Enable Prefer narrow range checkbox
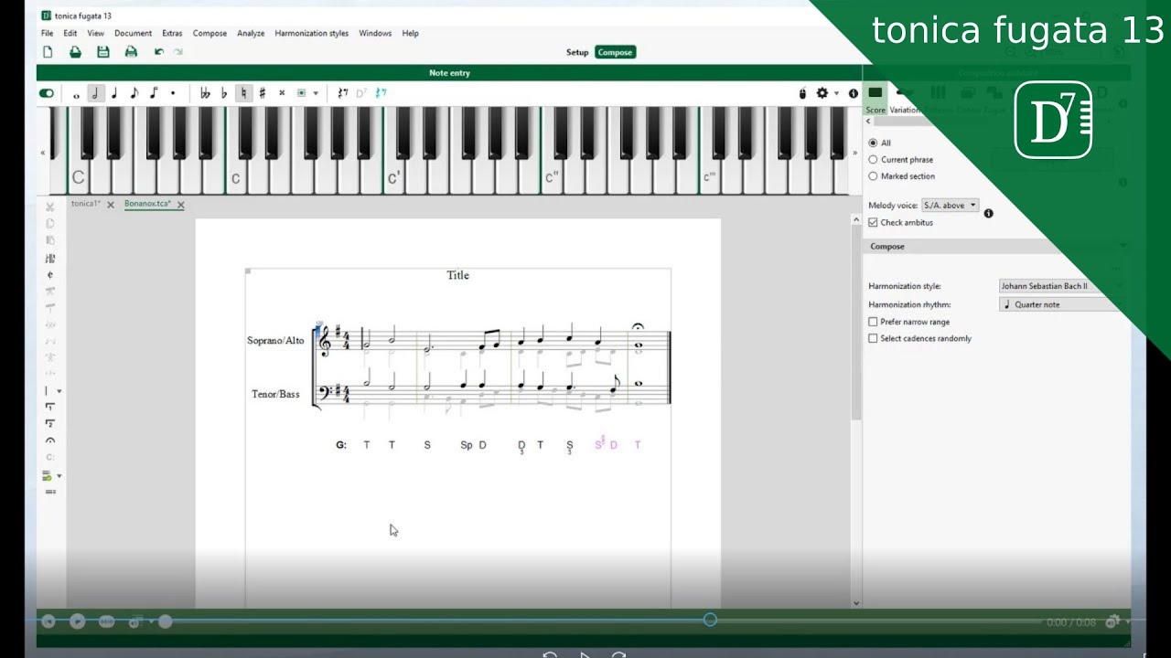The width and height of the screenshot is (1171, 658). tap(873, 322)
